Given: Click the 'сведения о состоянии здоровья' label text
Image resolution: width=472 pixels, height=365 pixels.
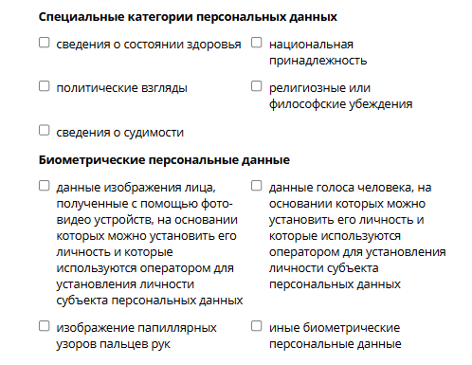Looking at the screenshot, I should [149, 45].
